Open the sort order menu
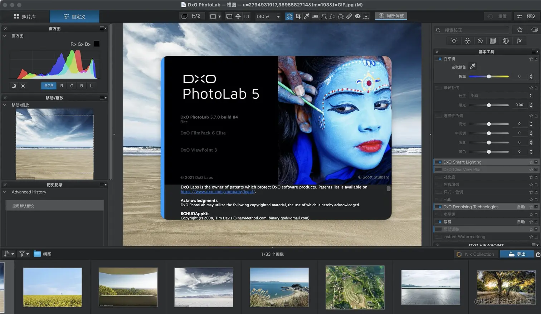 click(9, 254)
